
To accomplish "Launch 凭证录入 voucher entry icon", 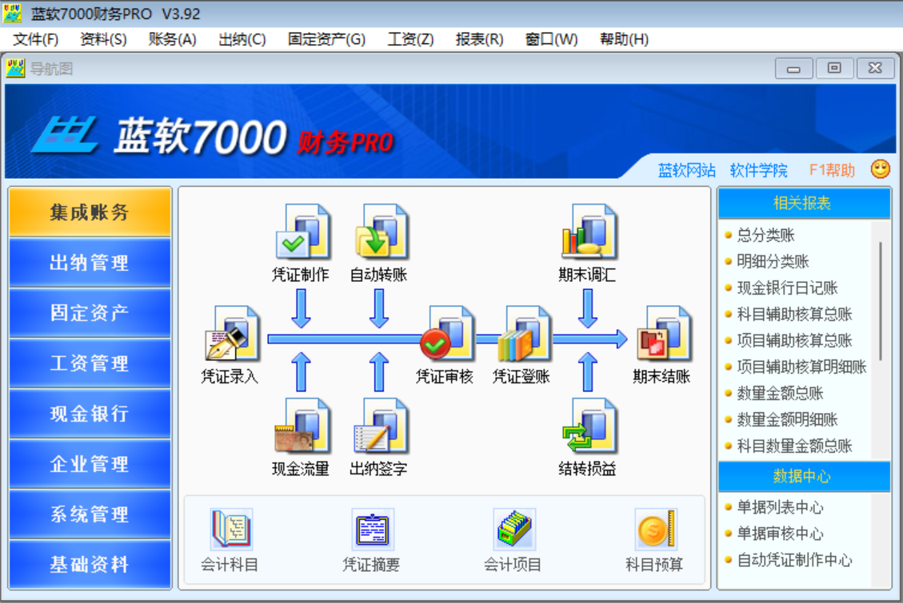I will point(230,335).
